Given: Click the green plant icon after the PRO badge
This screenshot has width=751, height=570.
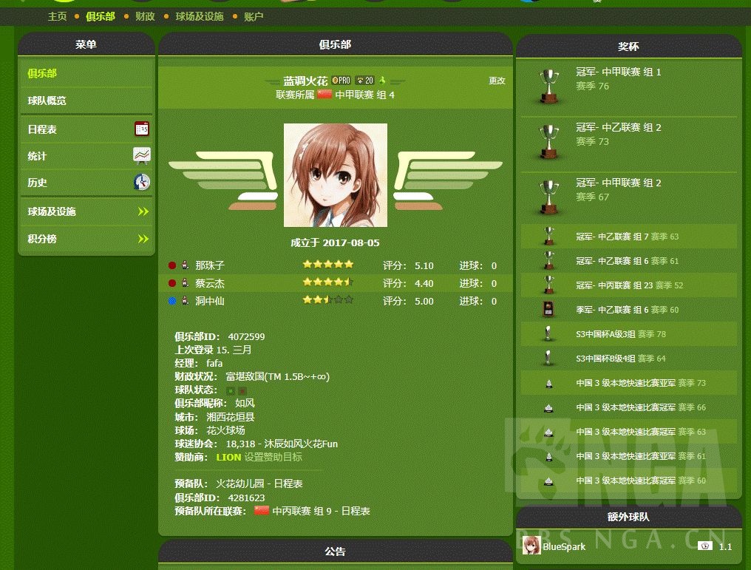Looking at the screenshot, I should coord(382,81).
